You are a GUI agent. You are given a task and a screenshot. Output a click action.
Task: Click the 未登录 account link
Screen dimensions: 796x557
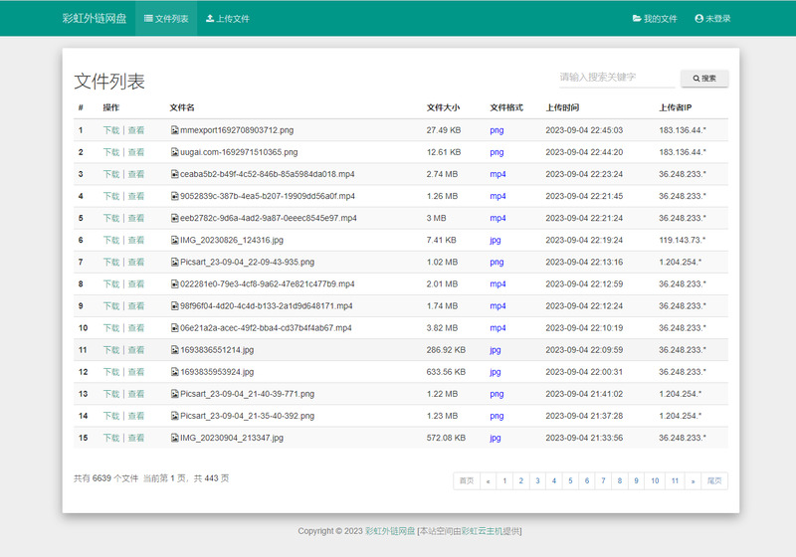(x=712, y=18)
